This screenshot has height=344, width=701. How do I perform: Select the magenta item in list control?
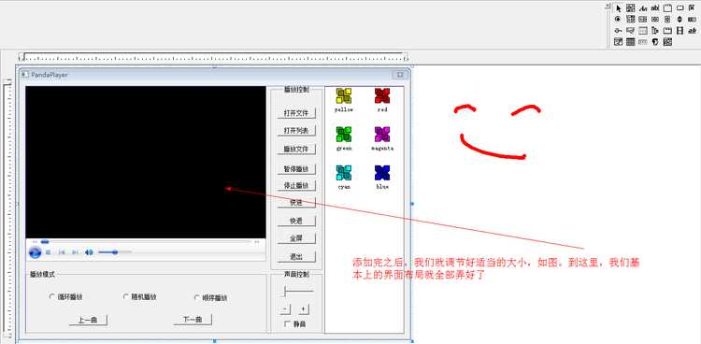click(x=382, y=138)
